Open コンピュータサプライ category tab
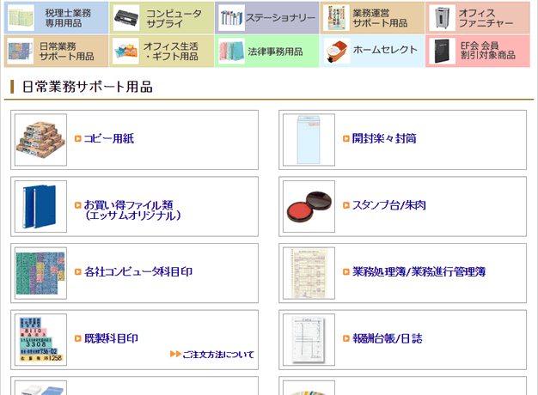538x395 pixels. click(x=162, y=18)
